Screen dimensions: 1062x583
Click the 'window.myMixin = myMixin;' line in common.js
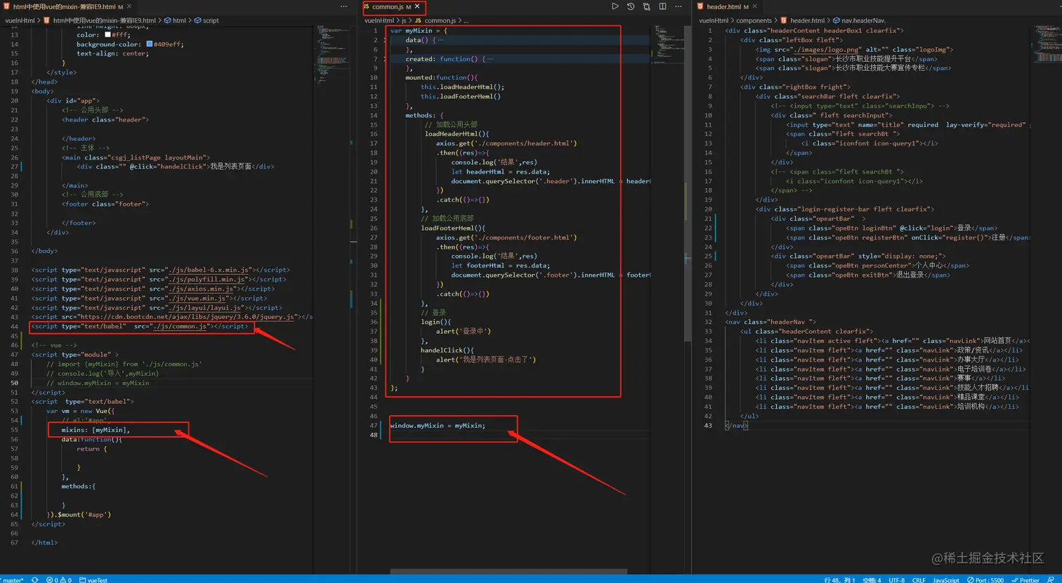(x=438, y=426)
